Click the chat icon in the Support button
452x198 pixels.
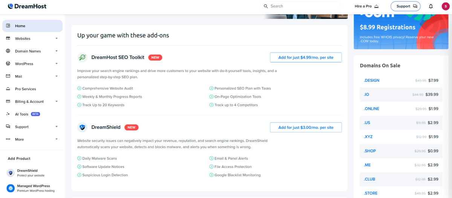click(x=415, y=6)
